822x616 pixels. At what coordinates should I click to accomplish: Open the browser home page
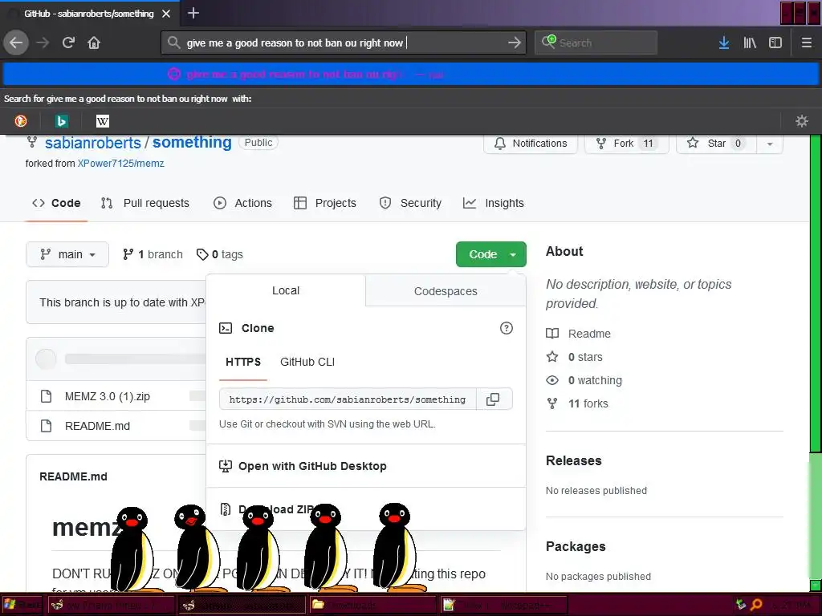[x=94, y=43]
